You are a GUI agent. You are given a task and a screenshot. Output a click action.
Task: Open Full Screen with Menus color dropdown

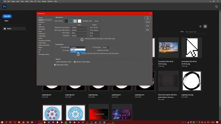tap(79, 30)
